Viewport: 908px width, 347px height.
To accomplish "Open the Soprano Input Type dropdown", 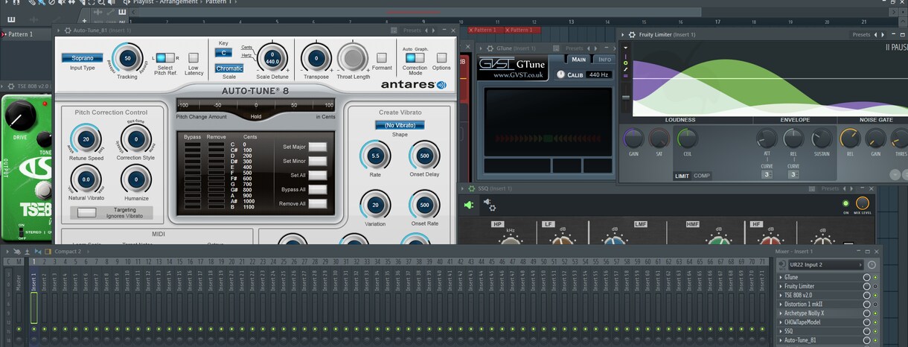I will pyautogui.click(x=83, y=58).
